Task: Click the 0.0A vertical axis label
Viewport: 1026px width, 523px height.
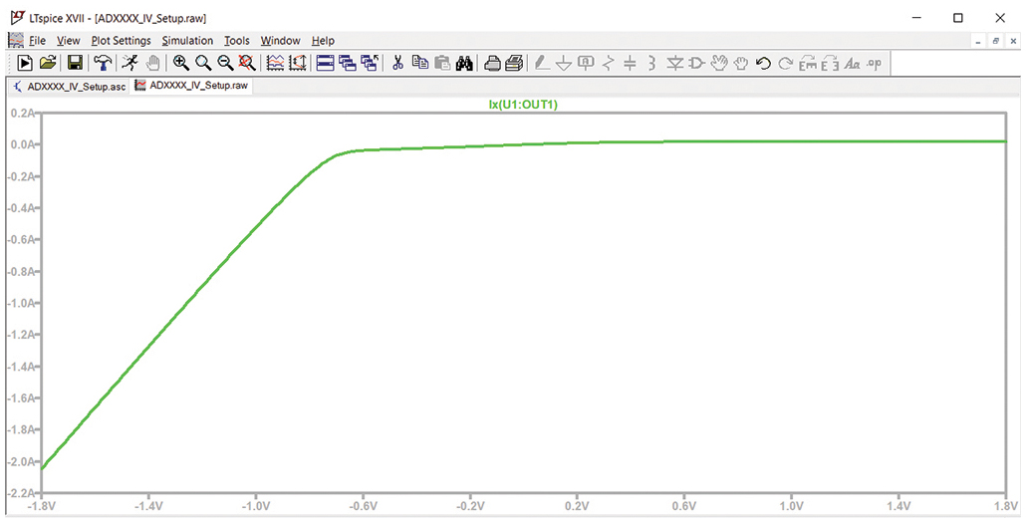Action: coord(23,144)
